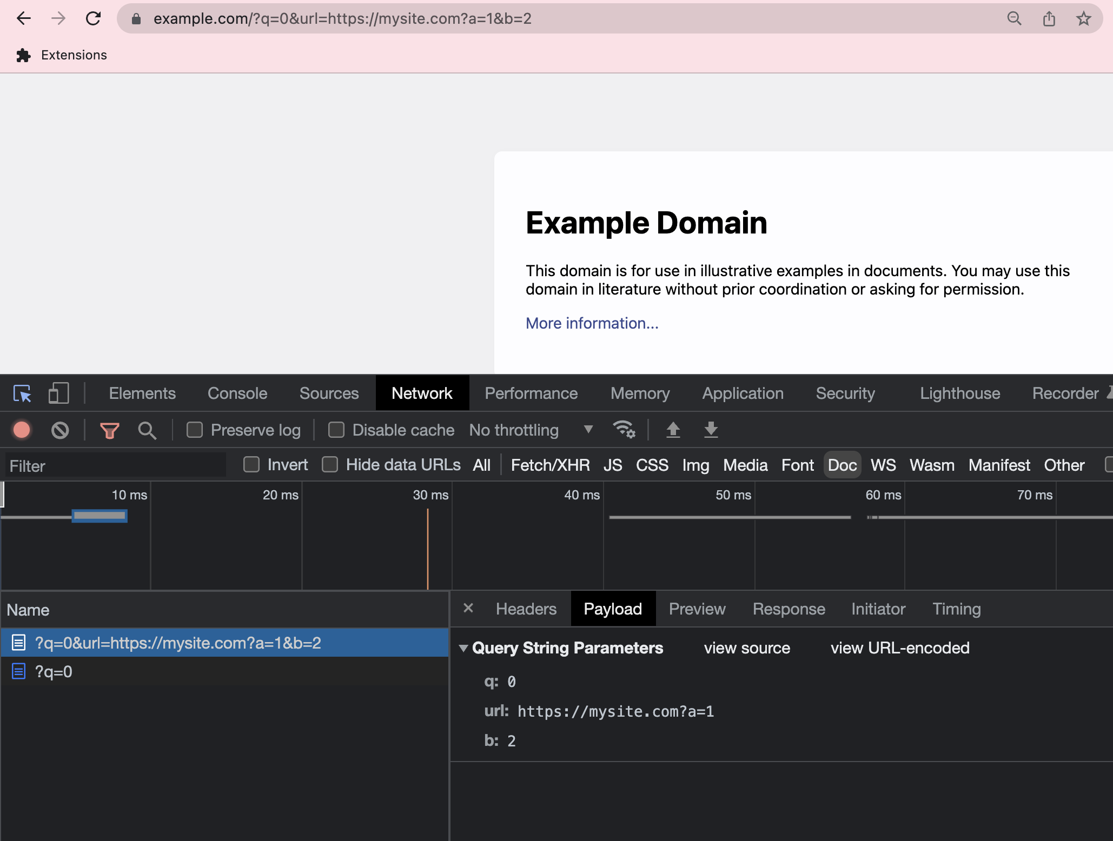Click the inspect element picker icon
Image resolution: width=1113 pixels, height=841 pixels.
(22, 393)
